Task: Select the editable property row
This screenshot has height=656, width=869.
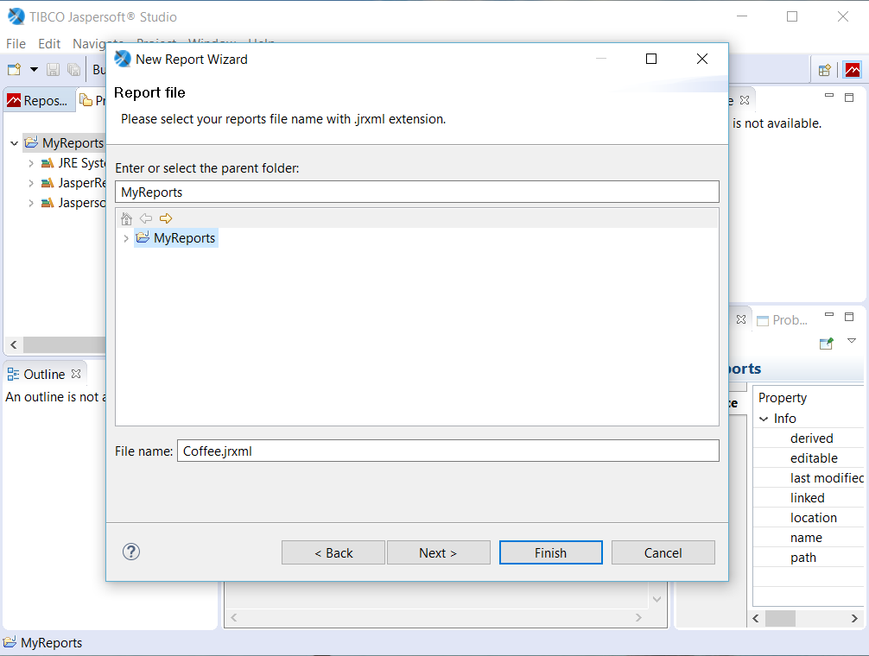Action: click(809, 458)
